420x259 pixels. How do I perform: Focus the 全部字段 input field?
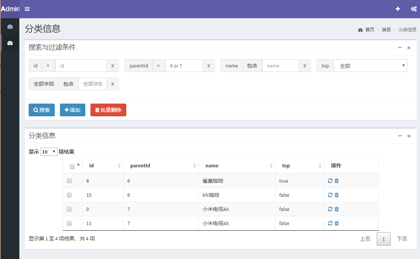click(92, 84)
